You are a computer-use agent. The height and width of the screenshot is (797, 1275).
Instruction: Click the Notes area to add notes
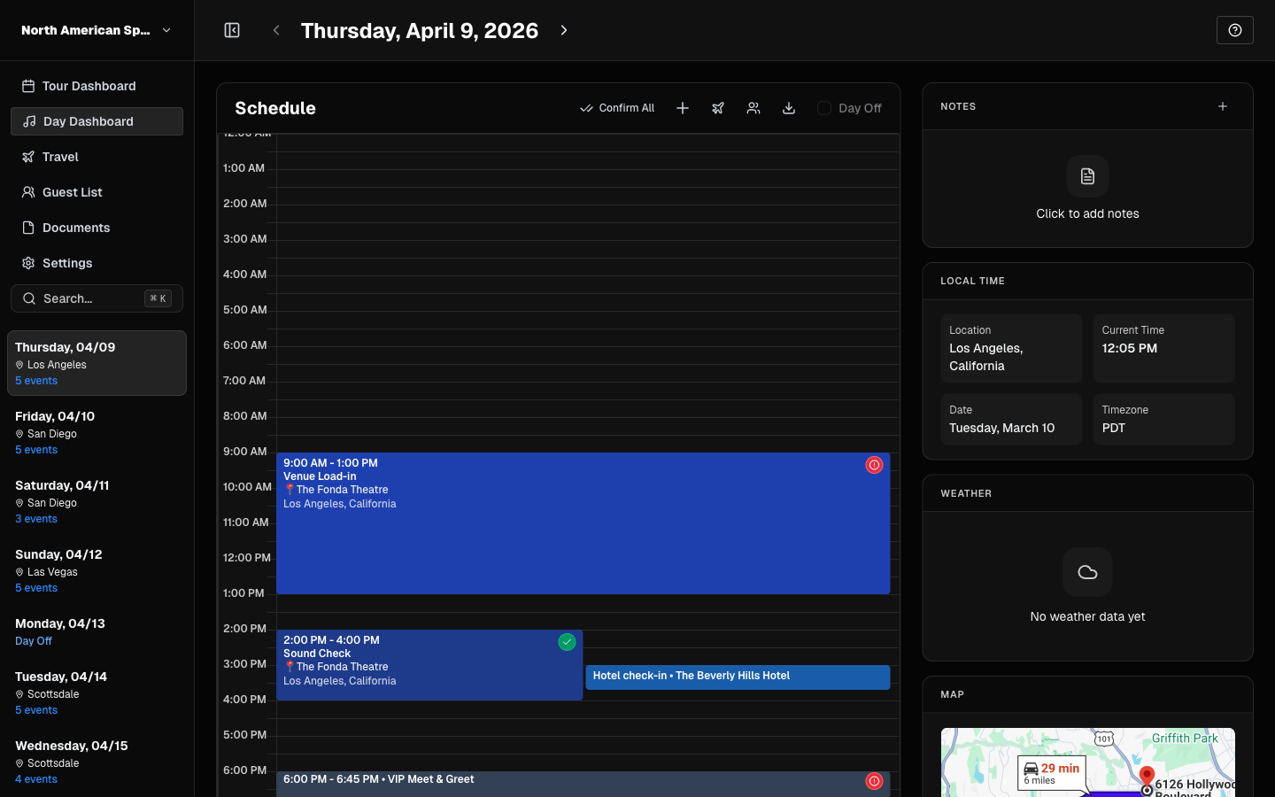[1087, 189]
